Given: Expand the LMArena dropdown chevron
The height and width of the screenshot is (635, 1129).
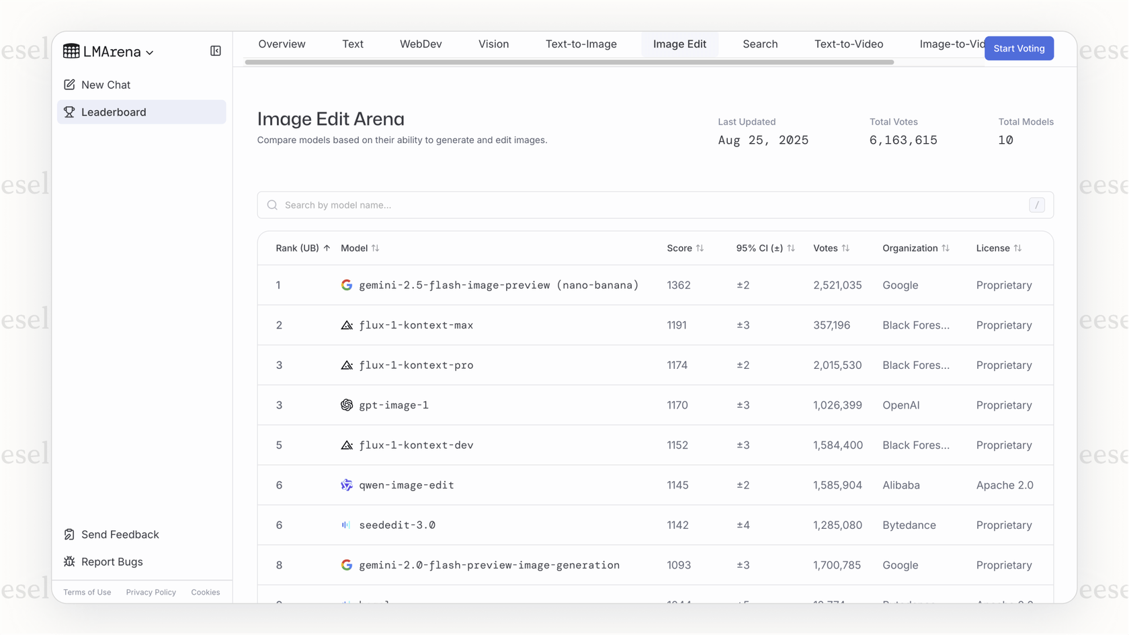Looking at the screenshot, I should [x=150, y=52].
